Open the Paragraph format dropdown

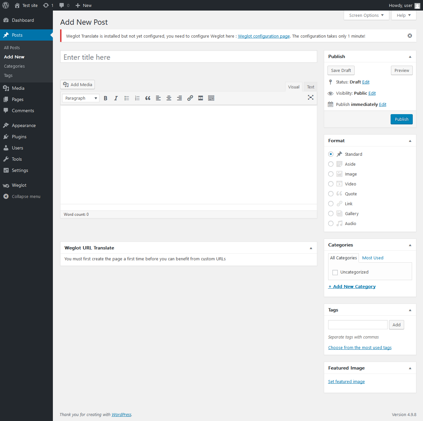click(x=81, y=98)
